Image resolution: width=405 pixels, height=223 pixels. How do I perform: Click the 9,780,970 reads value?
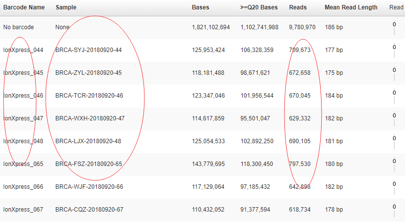(302, 27)
